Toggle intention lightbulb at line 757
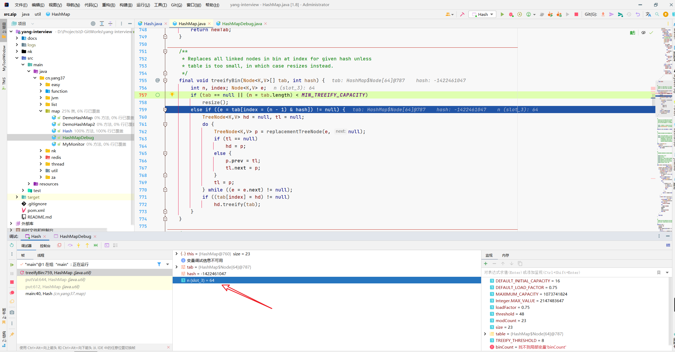 pos(172,94)
